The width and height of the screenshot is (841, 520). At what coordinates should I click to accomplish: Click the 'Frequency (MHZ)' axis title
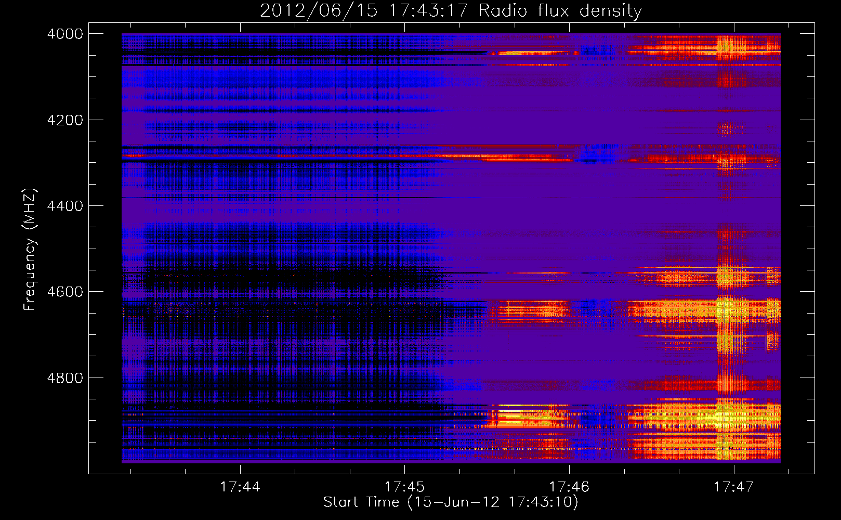click(x=30, y=250)
